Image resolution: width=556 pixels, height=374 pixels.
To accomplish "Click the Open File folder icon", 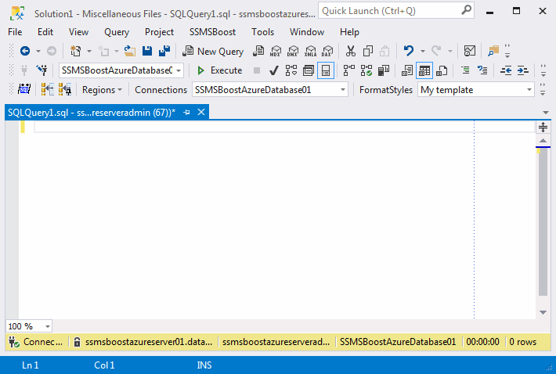I will click(130, 51).
